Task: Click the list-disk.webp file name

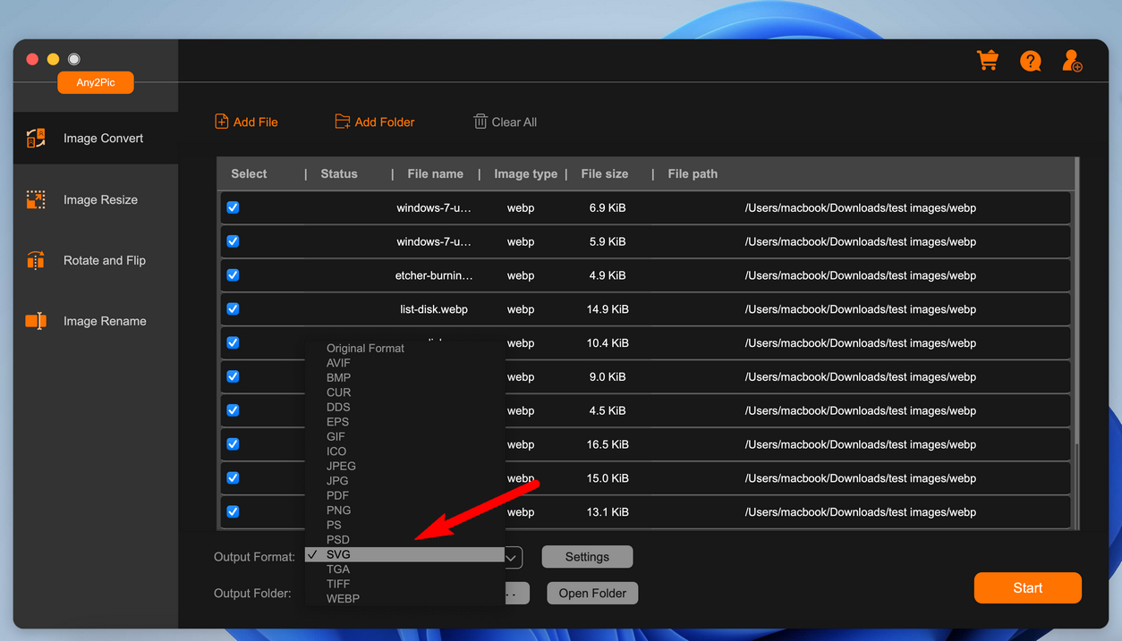Action: coord(434,309)
